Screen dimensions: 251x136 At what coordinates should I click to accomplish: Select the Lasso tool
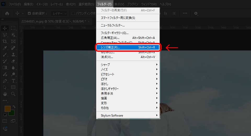(x=5, y=35)
